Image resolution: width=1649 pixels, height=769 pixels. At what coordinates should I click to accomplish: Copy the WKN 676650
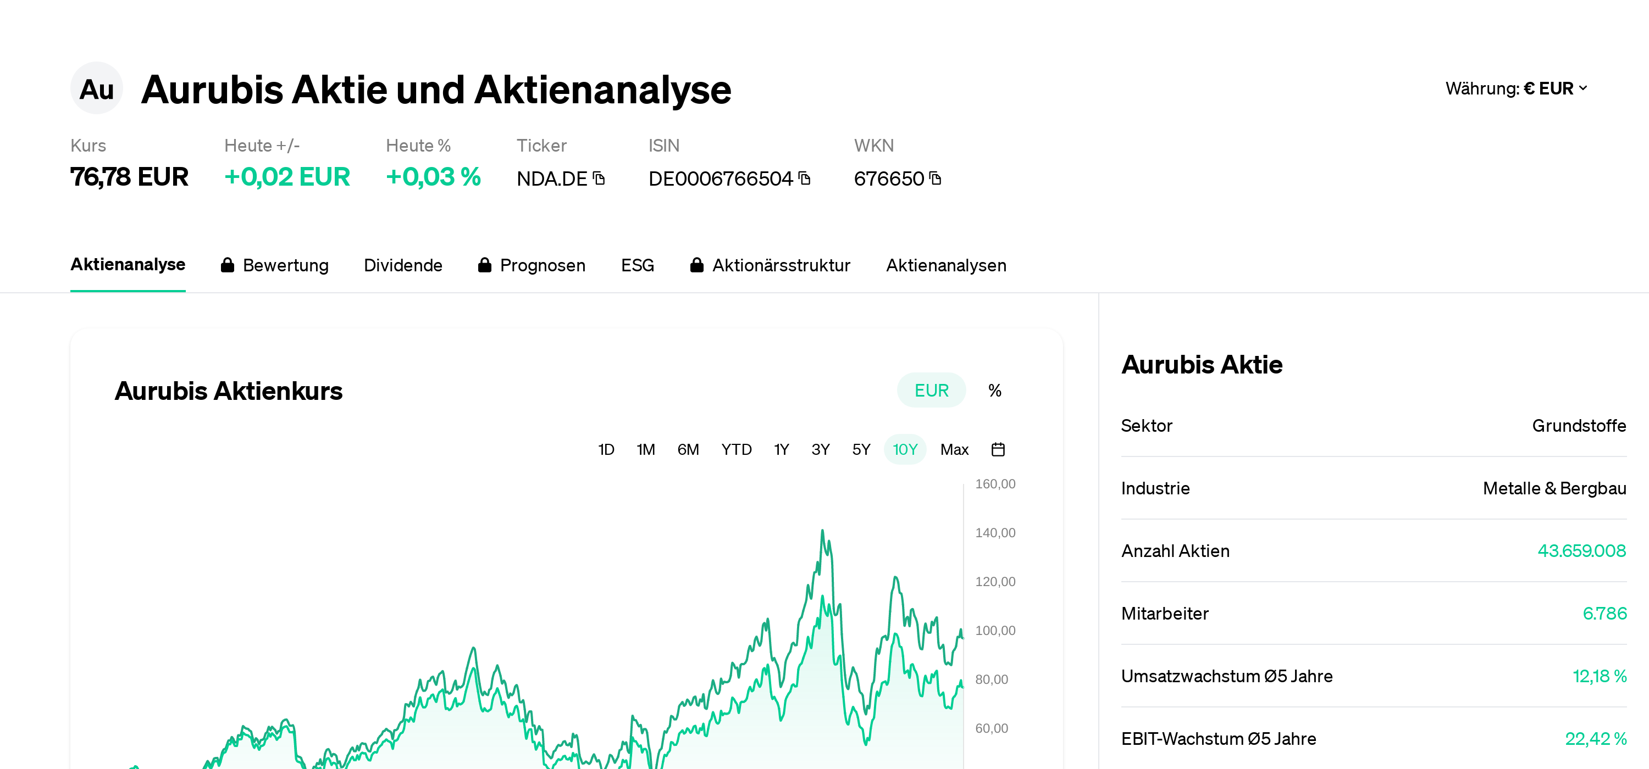(935, 178)
